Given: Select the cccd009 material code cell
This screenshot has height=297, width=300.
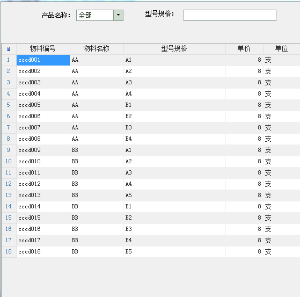Looking at the screenshot, I should (43, 150).
